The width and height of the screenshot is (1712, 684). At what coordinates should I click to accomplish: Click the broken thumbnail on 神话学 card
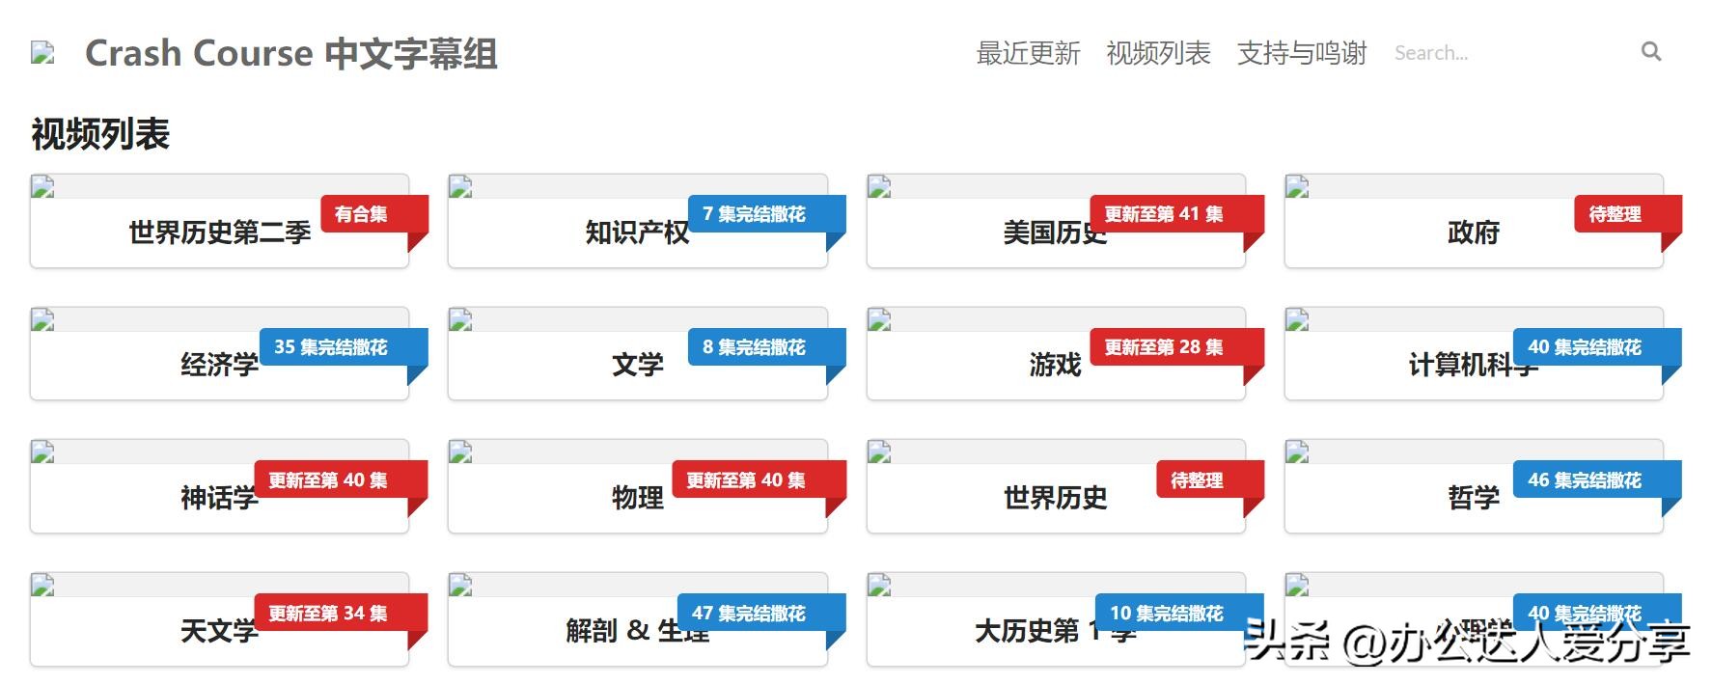point(42,453)
